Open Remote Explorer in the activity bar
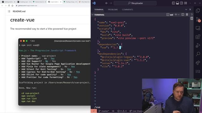 198,28
